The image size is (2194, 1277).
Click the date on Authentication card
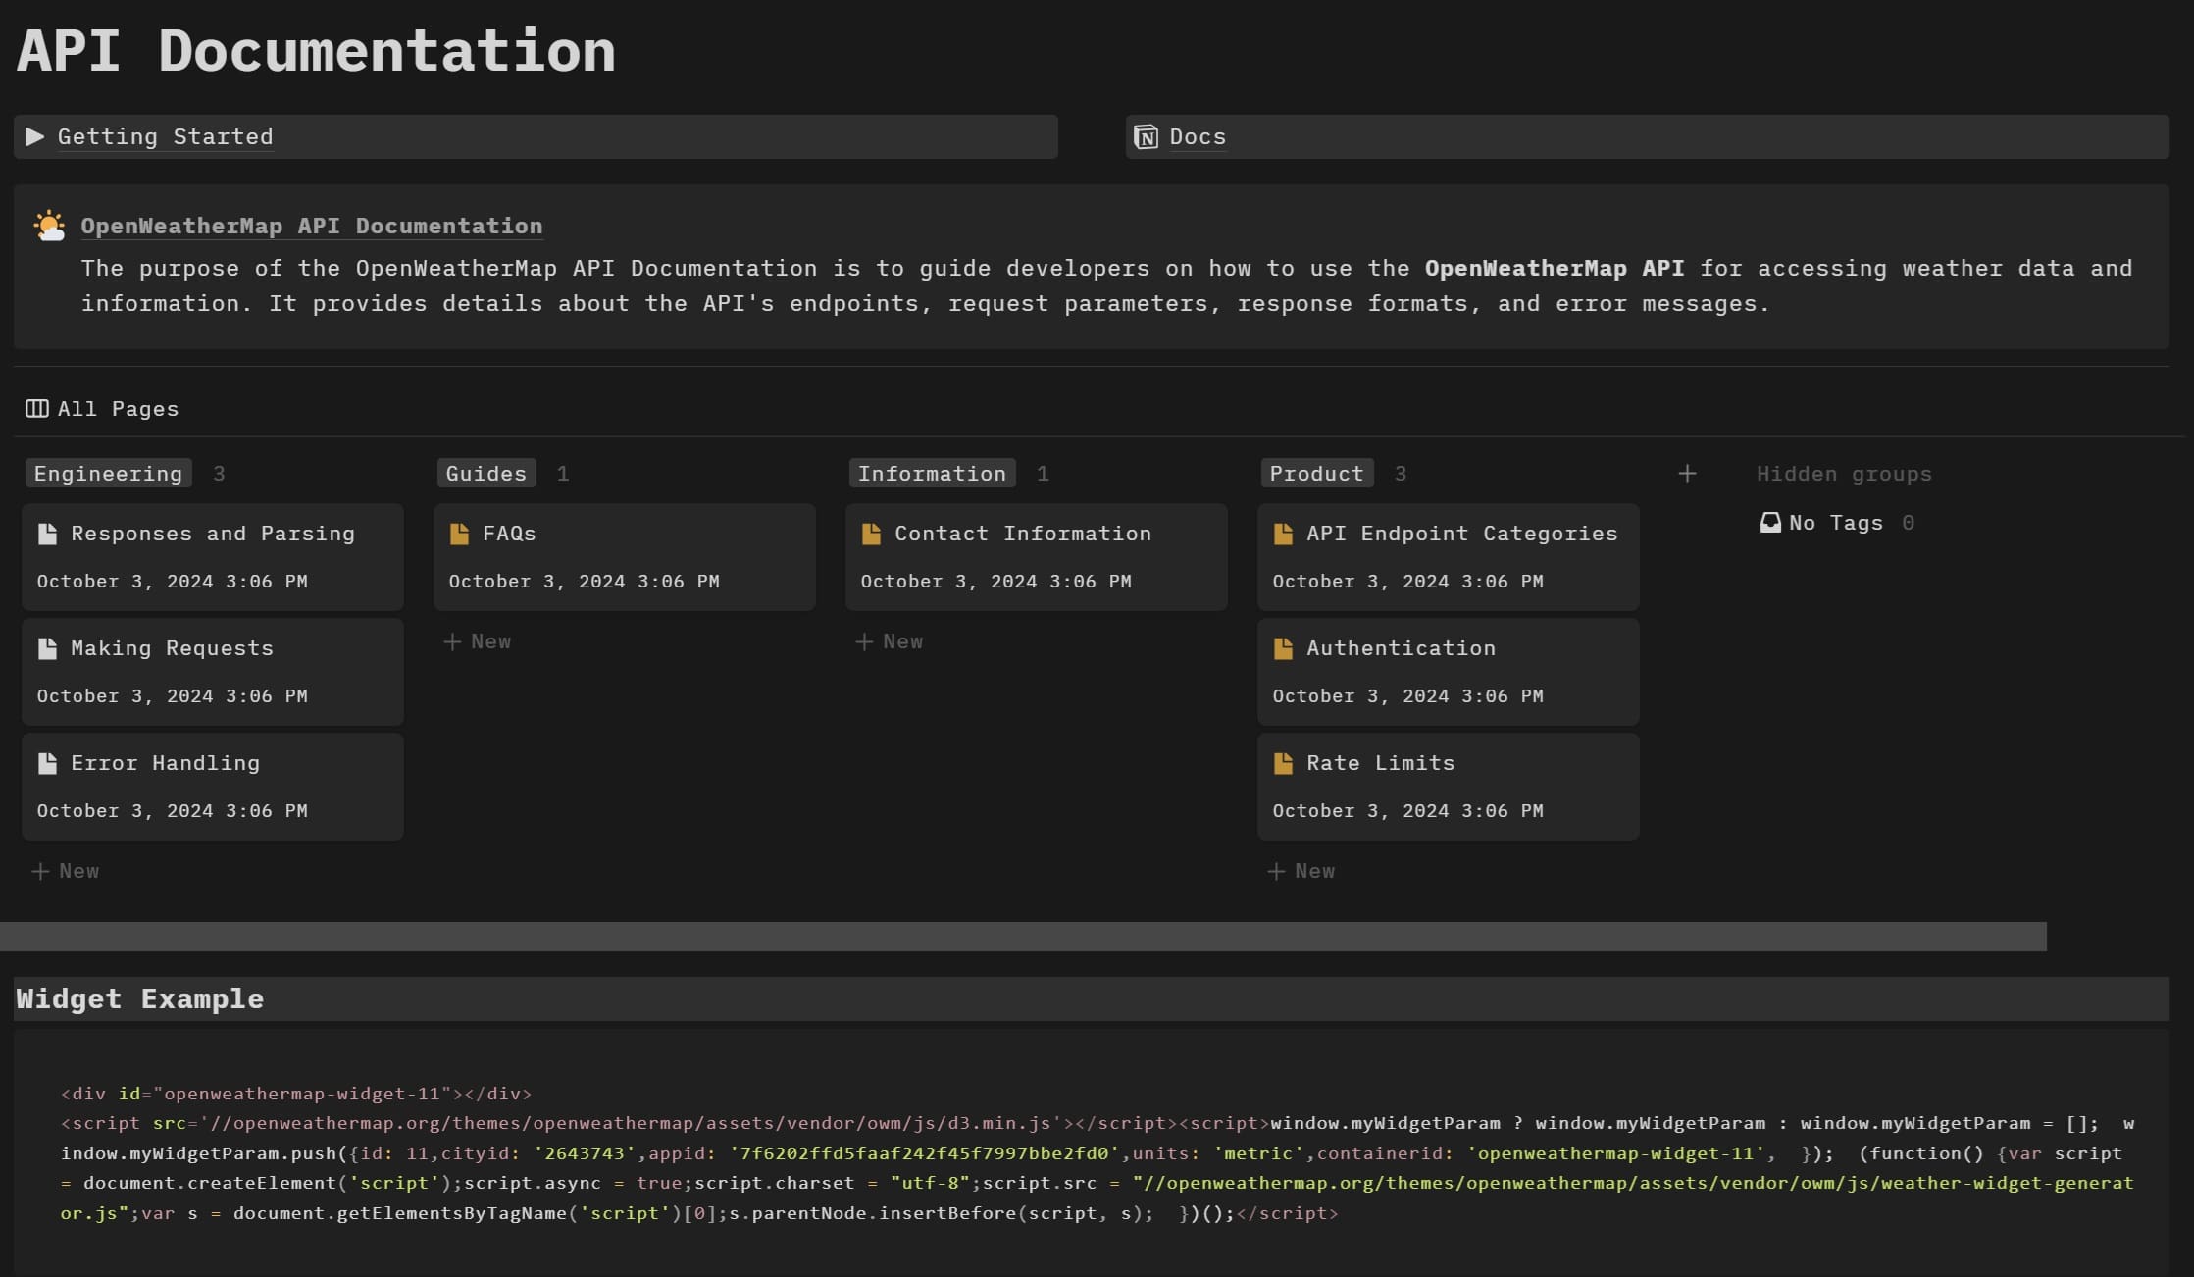(x=1407, y=696)
